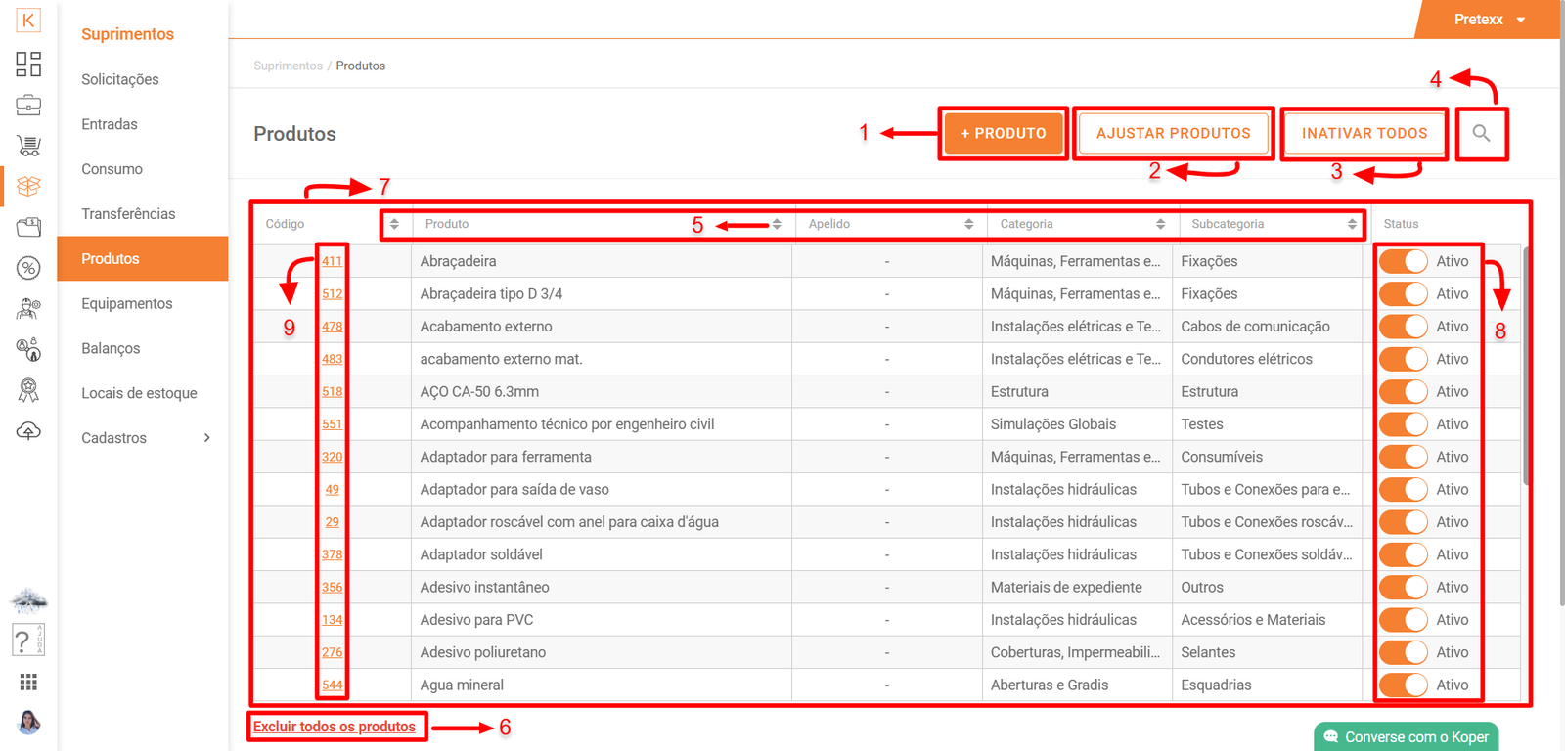Screen dimensions: 1565x751
Task: Open the apps grid icon at bottom
Action: pos(28,682)
